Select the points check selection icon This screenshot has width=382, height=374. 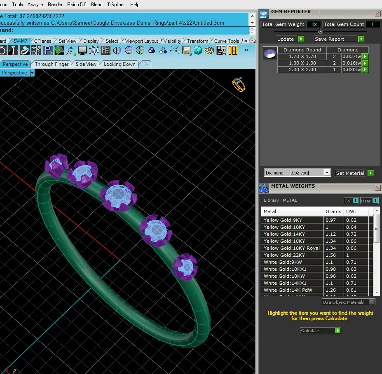point(174,50)
